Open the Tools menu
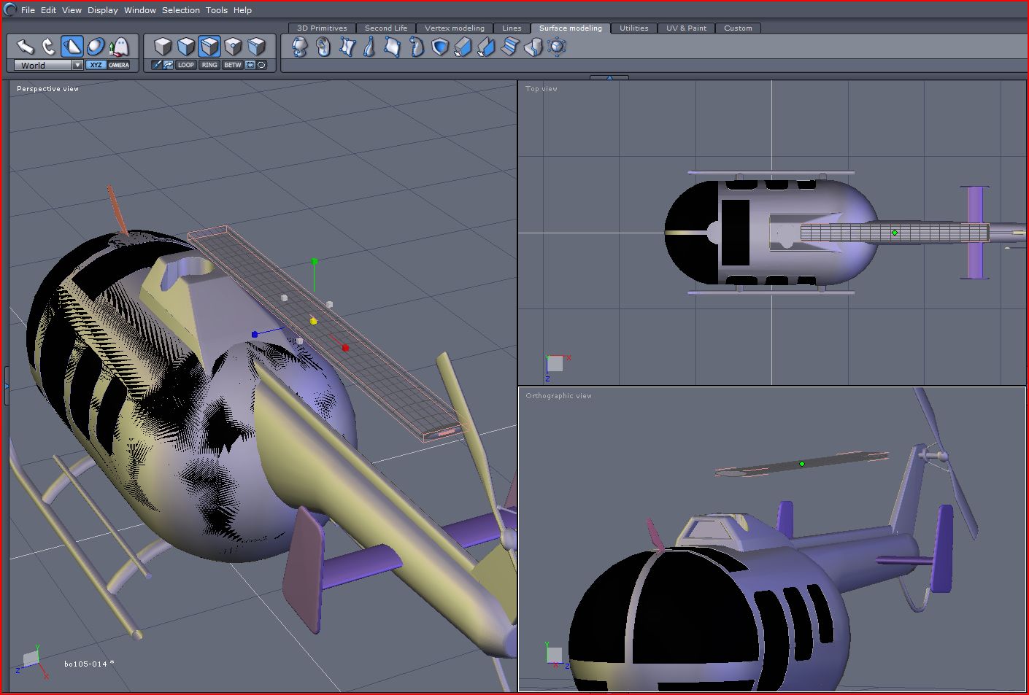This screenshot has height=695, width=1029. point(217,10)
